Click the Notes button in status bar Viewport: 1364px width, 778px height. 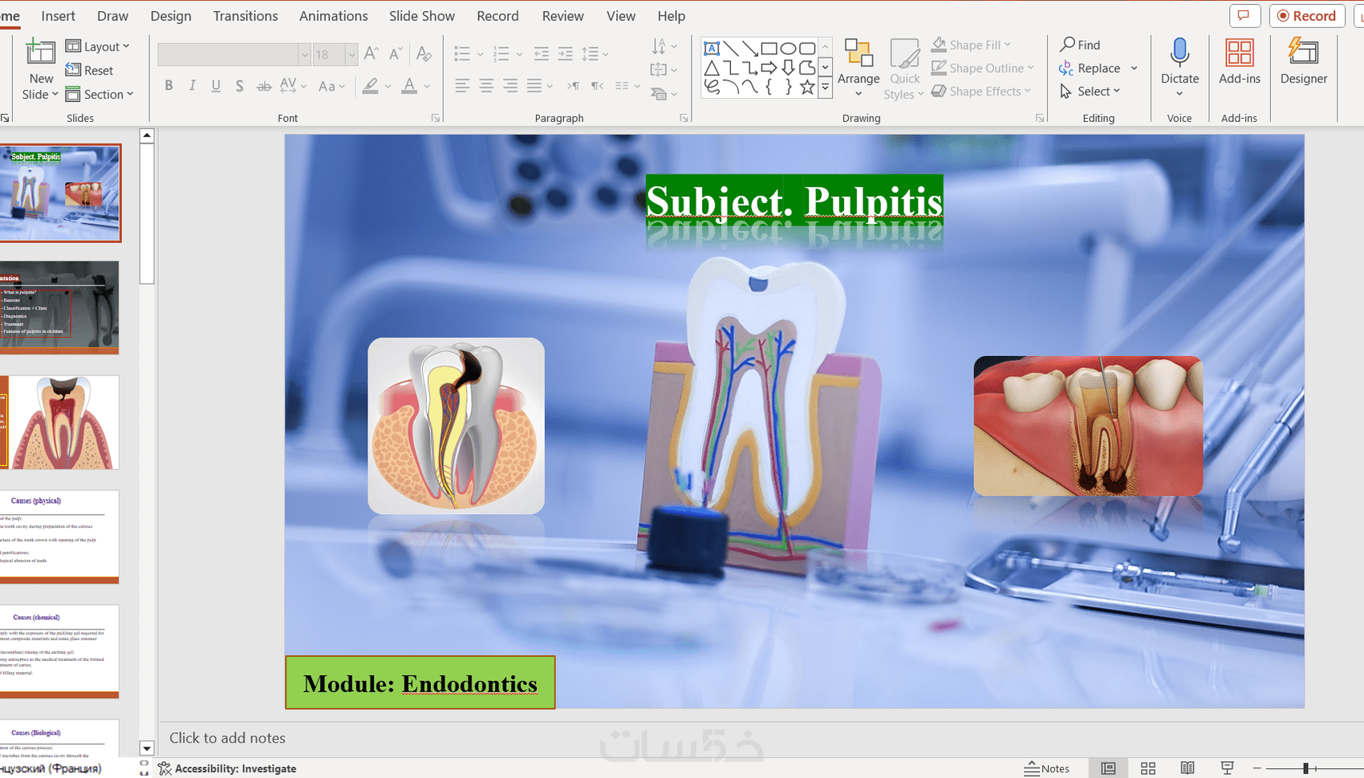pyautogui.click(x=1046, y=768)
